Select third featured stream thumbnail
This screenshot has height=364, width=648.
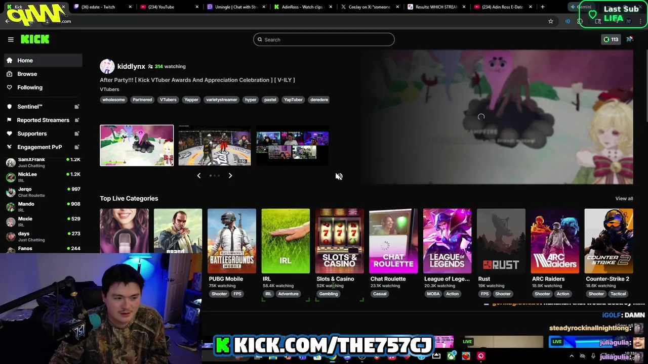tap(292, 145)
